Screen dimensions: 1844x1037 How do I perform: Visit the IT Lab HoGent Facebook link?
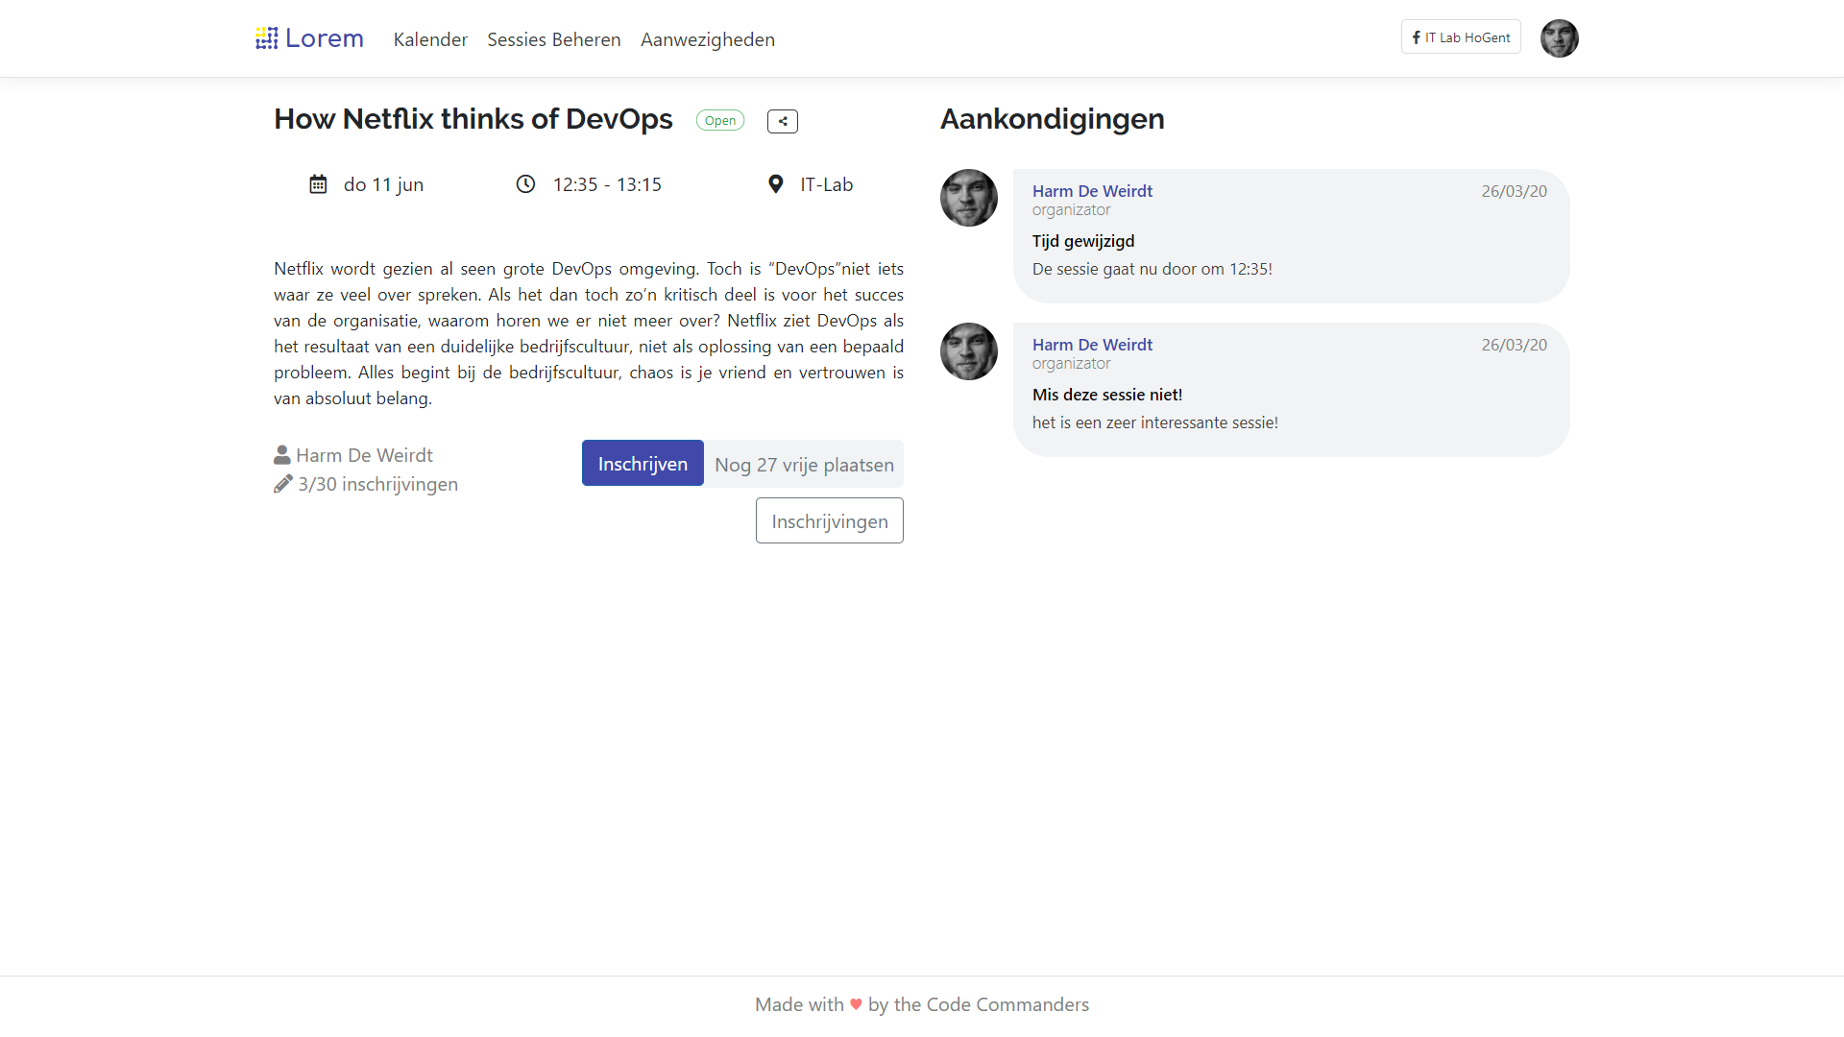pyautogui.click(x=1460, y=37)
